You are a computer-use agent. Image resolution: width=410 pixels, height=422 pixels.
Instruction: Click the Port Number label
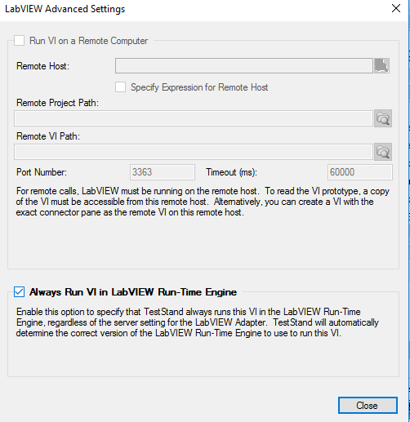pyautogui.click(x=42, y=172)
